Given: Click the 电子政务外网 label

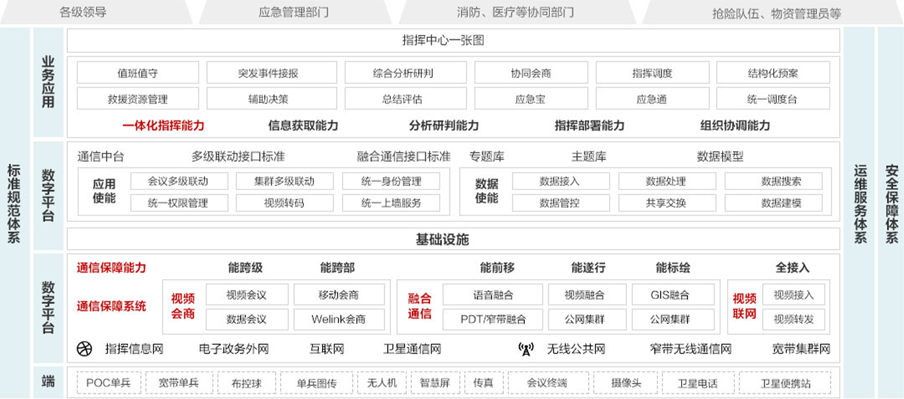Looking at the screenshot, I should tap(234, 349).
